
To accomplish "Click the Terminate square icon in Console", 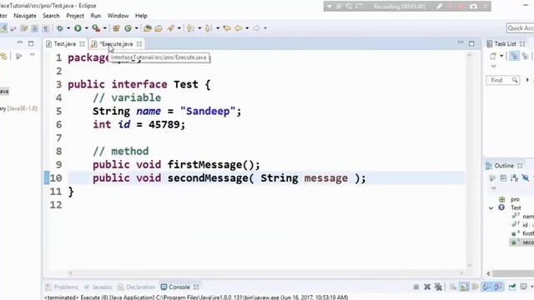I will click(416, 287).
